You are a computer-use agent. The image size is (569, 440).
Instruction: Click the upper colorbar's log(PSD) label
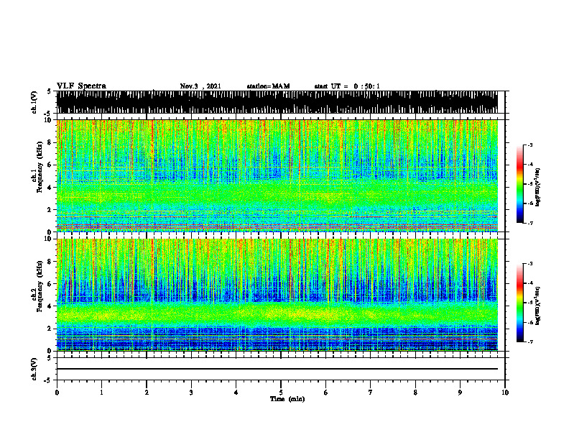click(538, 187)
